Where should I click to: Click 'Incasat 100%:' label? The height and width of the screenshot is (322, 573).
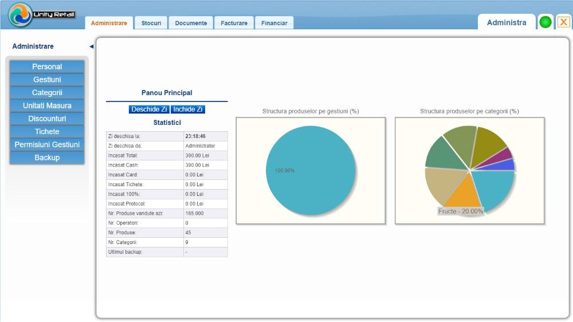tap(124, 194)
